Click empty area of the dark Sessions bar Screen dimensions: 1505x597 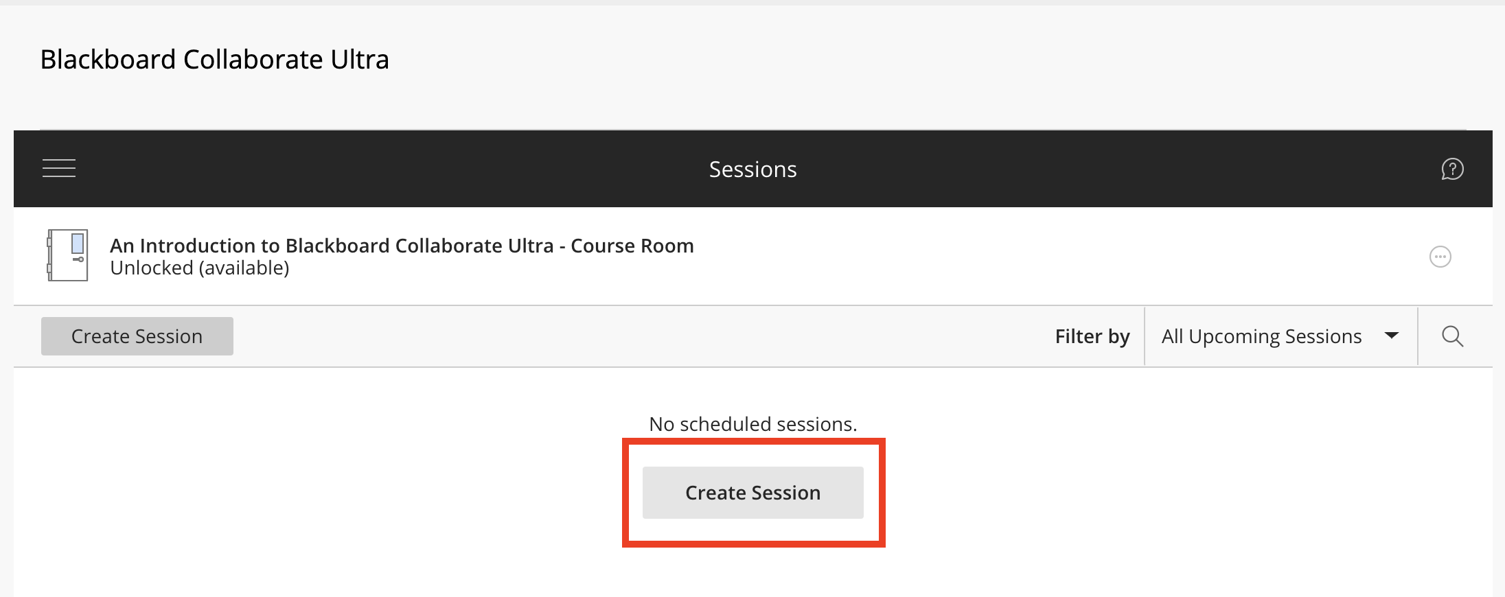(x=412, y=169)
